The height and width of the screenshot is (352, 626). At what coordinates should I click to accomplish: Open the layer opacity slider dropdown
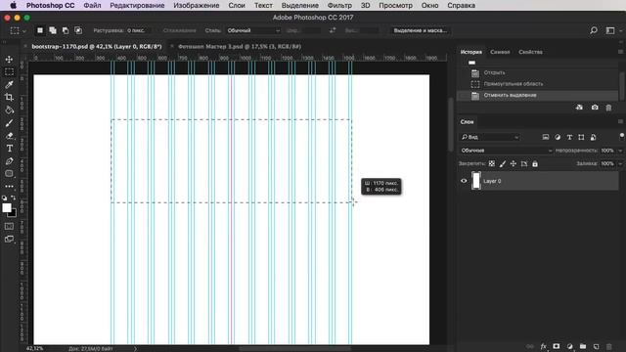tap(620, 151)
